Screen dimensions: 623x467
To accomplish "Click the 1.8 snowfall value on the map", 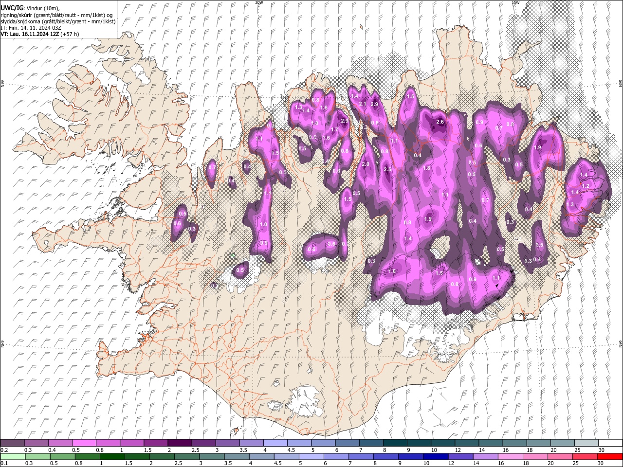I will (x=427, y=168).
